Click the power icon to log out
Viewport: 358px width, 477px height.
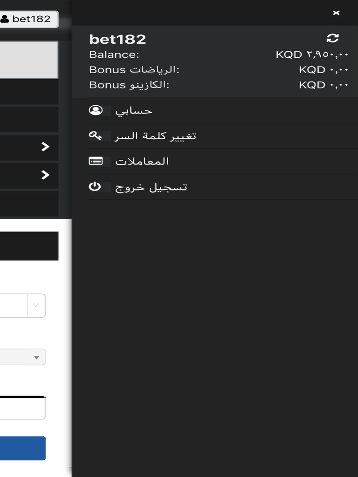click(95, 187)
